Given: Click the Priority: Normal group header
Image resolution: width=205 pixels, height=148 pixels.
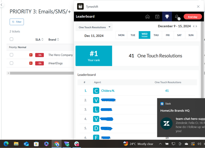Looking at the screenshot, I should [x=40, y=47].
